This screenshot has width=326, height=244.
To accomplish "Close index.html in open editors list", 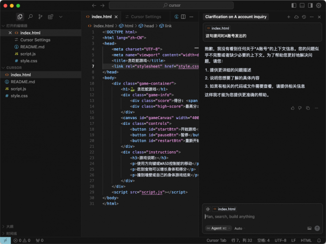I will tap(10, 33).
